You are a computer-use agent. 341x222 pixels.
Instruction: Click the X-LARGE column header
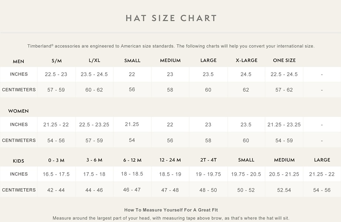tap(247, 60)
